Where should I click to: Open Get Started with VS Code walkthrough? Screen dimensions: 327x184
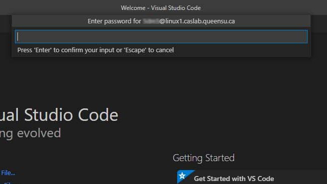click(234, 179)
